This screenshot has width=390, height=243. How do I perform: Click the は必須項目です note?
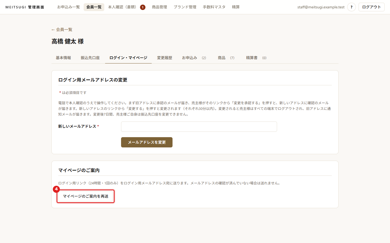73,93
